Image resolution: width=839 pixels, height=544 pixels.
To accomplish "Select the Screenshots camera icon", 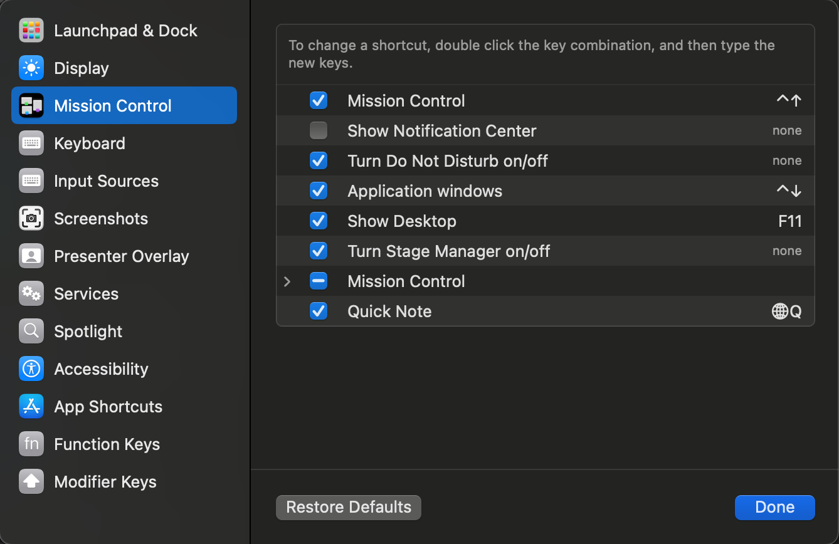I will 31,218.
